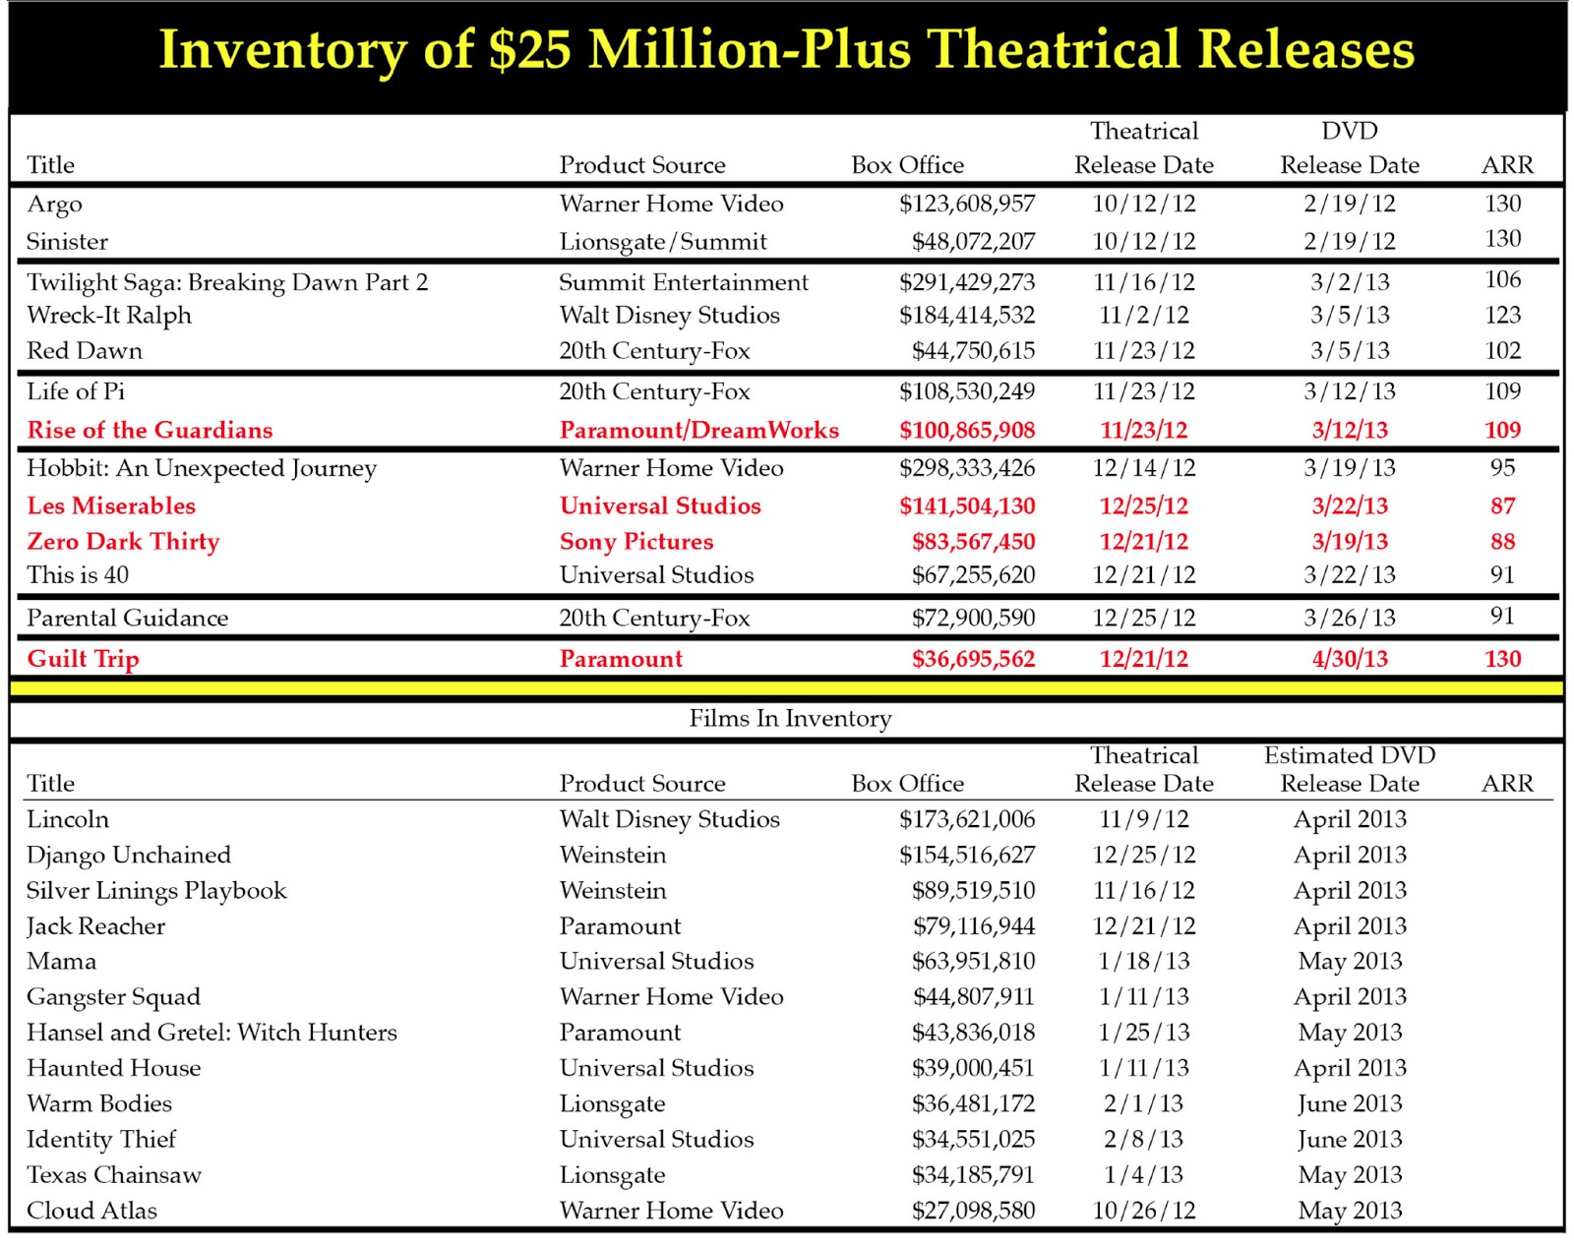Select the 'This is 40' title
Viewport: 1574px width, 1246px height.
[x=78, y=575]
